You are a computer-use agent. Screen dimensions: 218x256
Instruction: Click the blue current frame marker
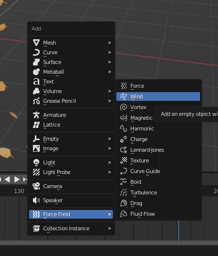pos(179,230)
